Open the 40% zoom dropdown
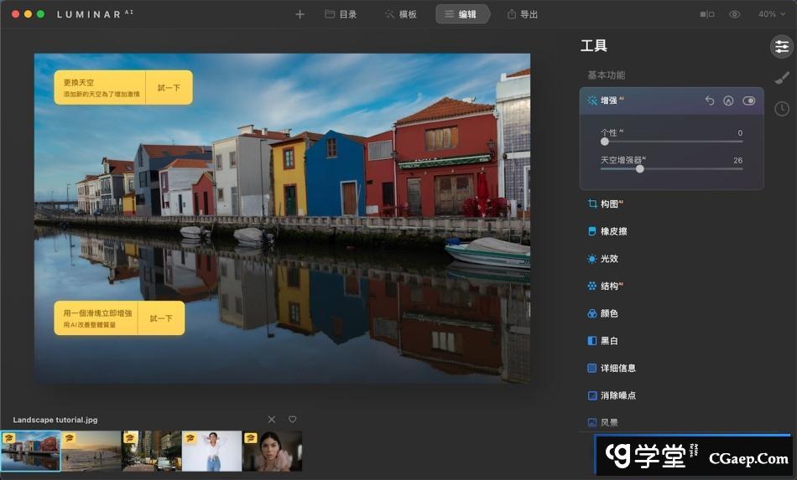The width and height of the screenshot is (797, 480). click(x=772, y=14)
